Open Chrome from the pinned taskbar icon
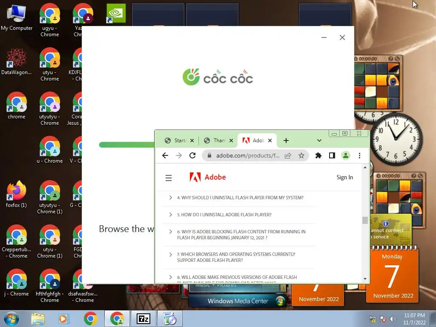This screenshot has width=436, height=327. [90, 318]
